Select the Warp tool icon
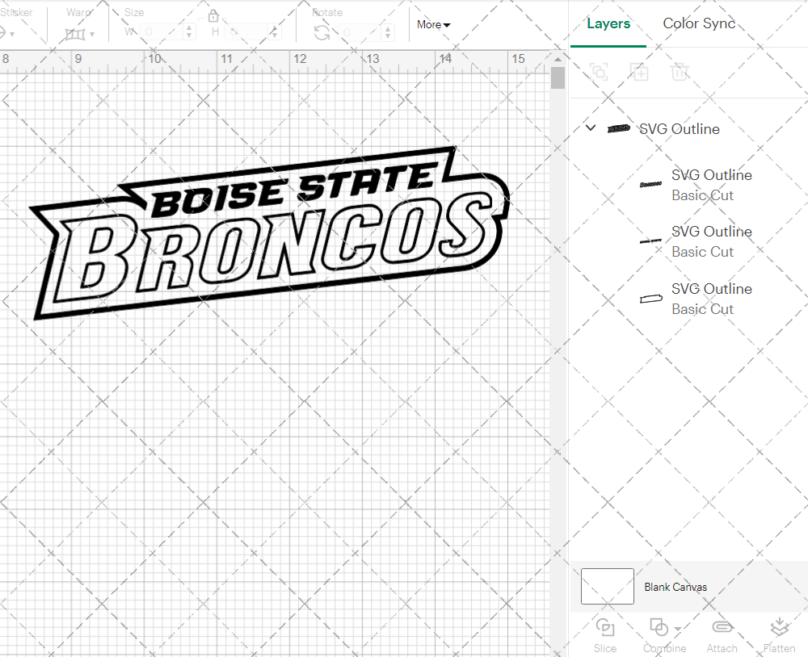 [x=74, y=32]
